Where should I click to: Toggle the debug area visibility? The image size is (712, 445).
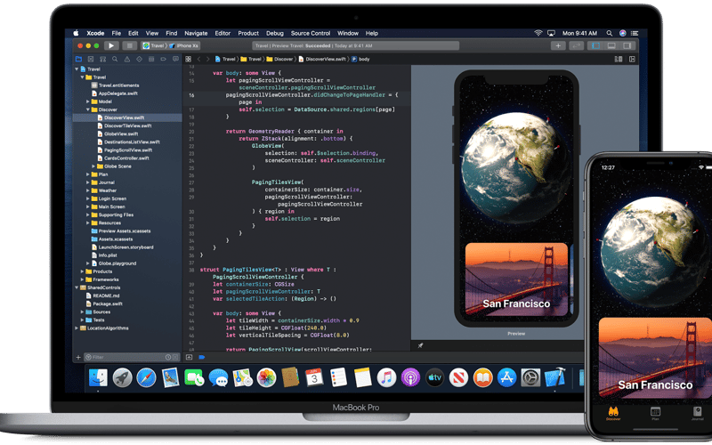(x=611, y=45)
